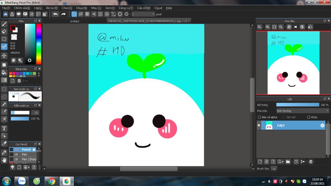Open Help menu
The width and height of the screenshot is (331, 186).
point(169,8)
